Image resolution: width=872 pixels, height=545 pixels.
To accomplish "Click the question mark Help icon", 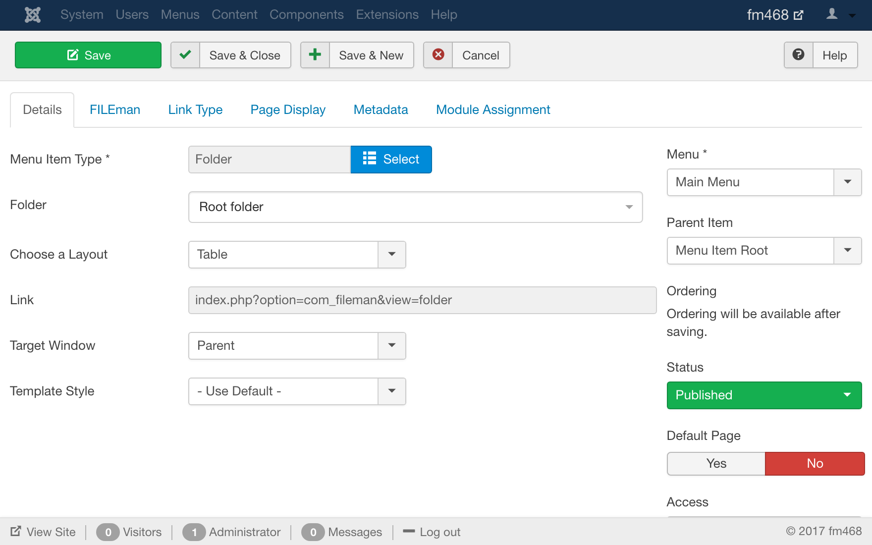I will click(x=798, y=55).
